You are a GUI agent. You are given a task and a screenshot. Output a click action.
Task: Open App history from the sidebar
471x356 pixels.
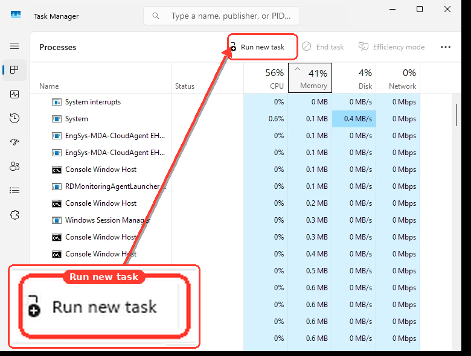[14, 118]
